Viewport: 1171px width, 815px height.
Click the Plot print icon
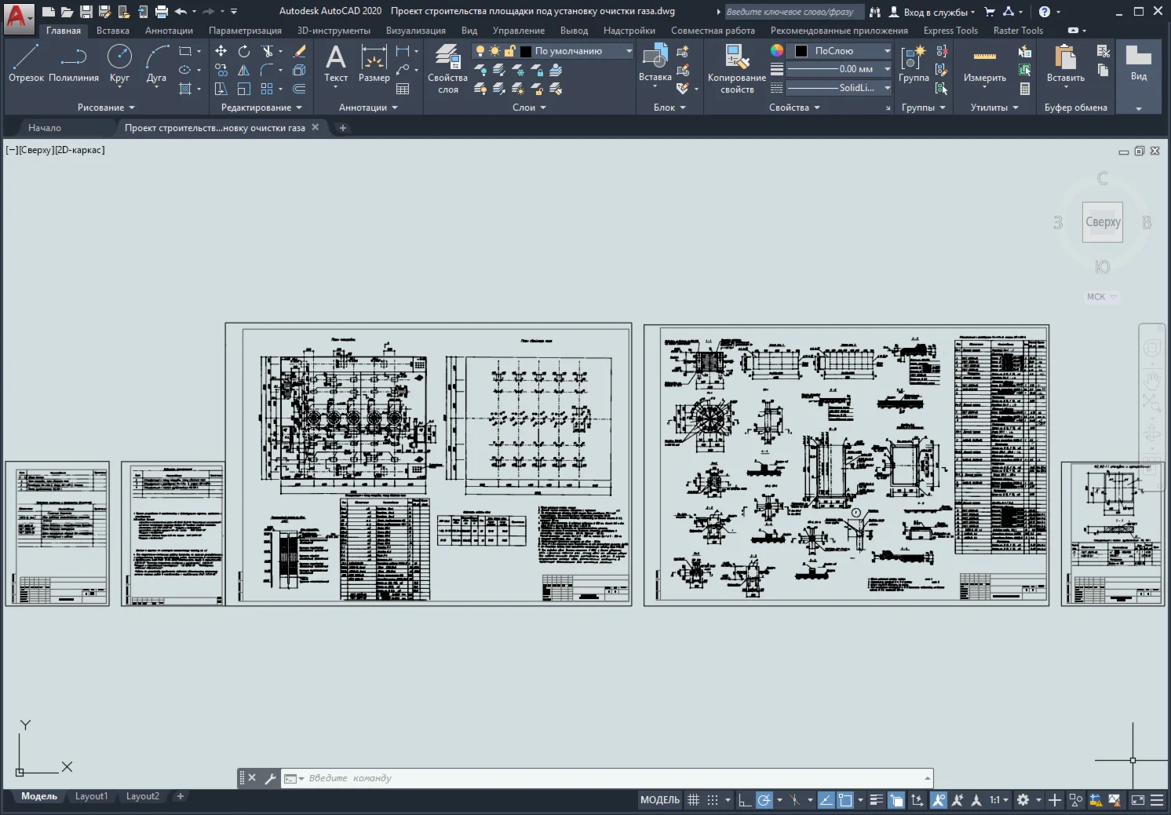click(x=162, y=11)
